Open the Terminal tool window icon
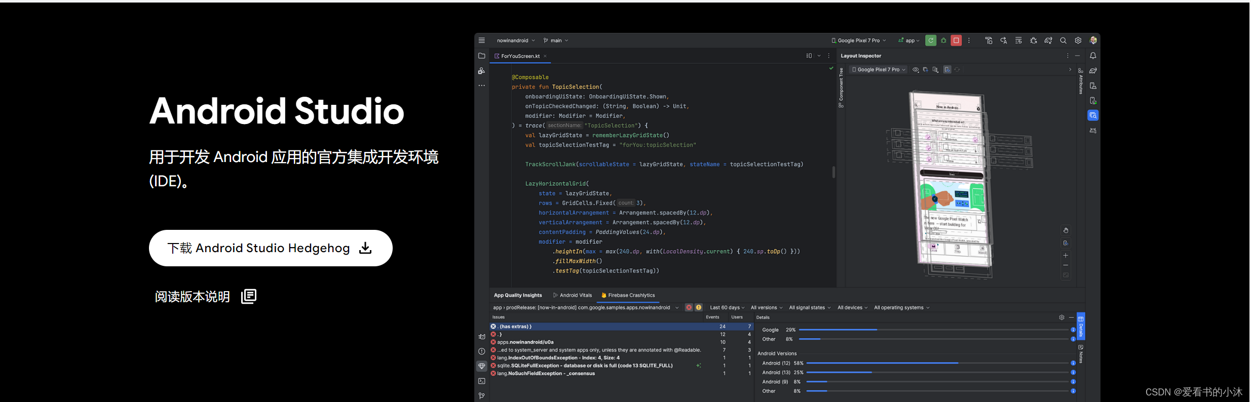Viewport: 1251px width, 402px height. [x=481, y=381]
